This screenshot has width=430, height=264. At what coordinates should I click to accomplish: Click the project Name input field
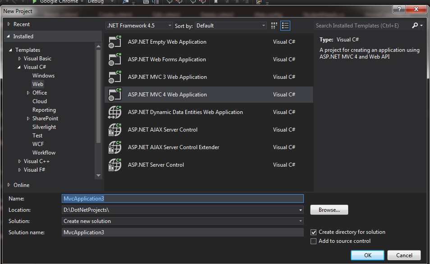[x=180, y=198]
